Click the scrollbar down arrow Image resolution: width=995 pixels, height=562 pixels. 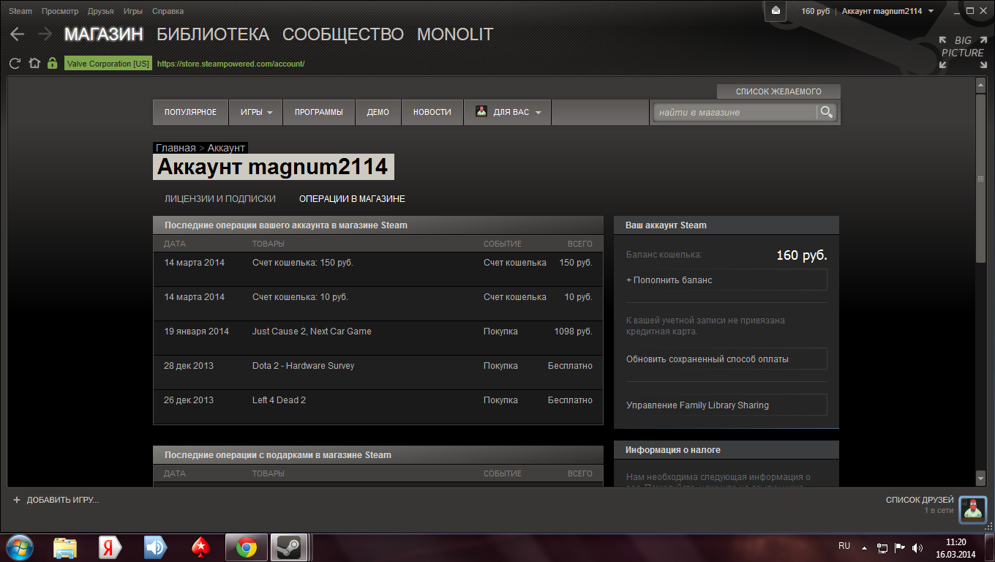[981, 478]
